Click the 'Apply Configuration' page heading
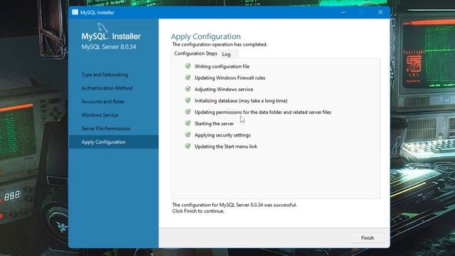The image size is (455, 256). [x=205, y=36]
